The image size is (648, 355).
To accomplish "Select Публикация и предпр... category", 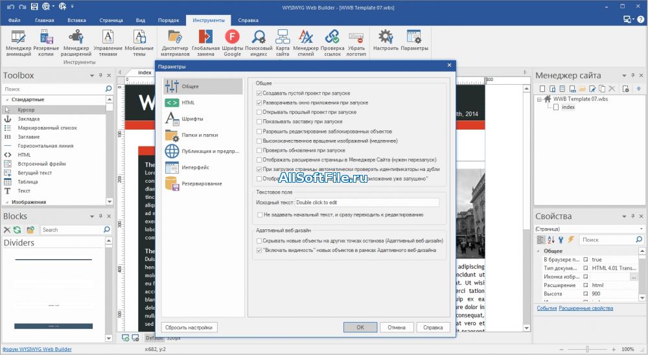I will click(x=202, y=151).
